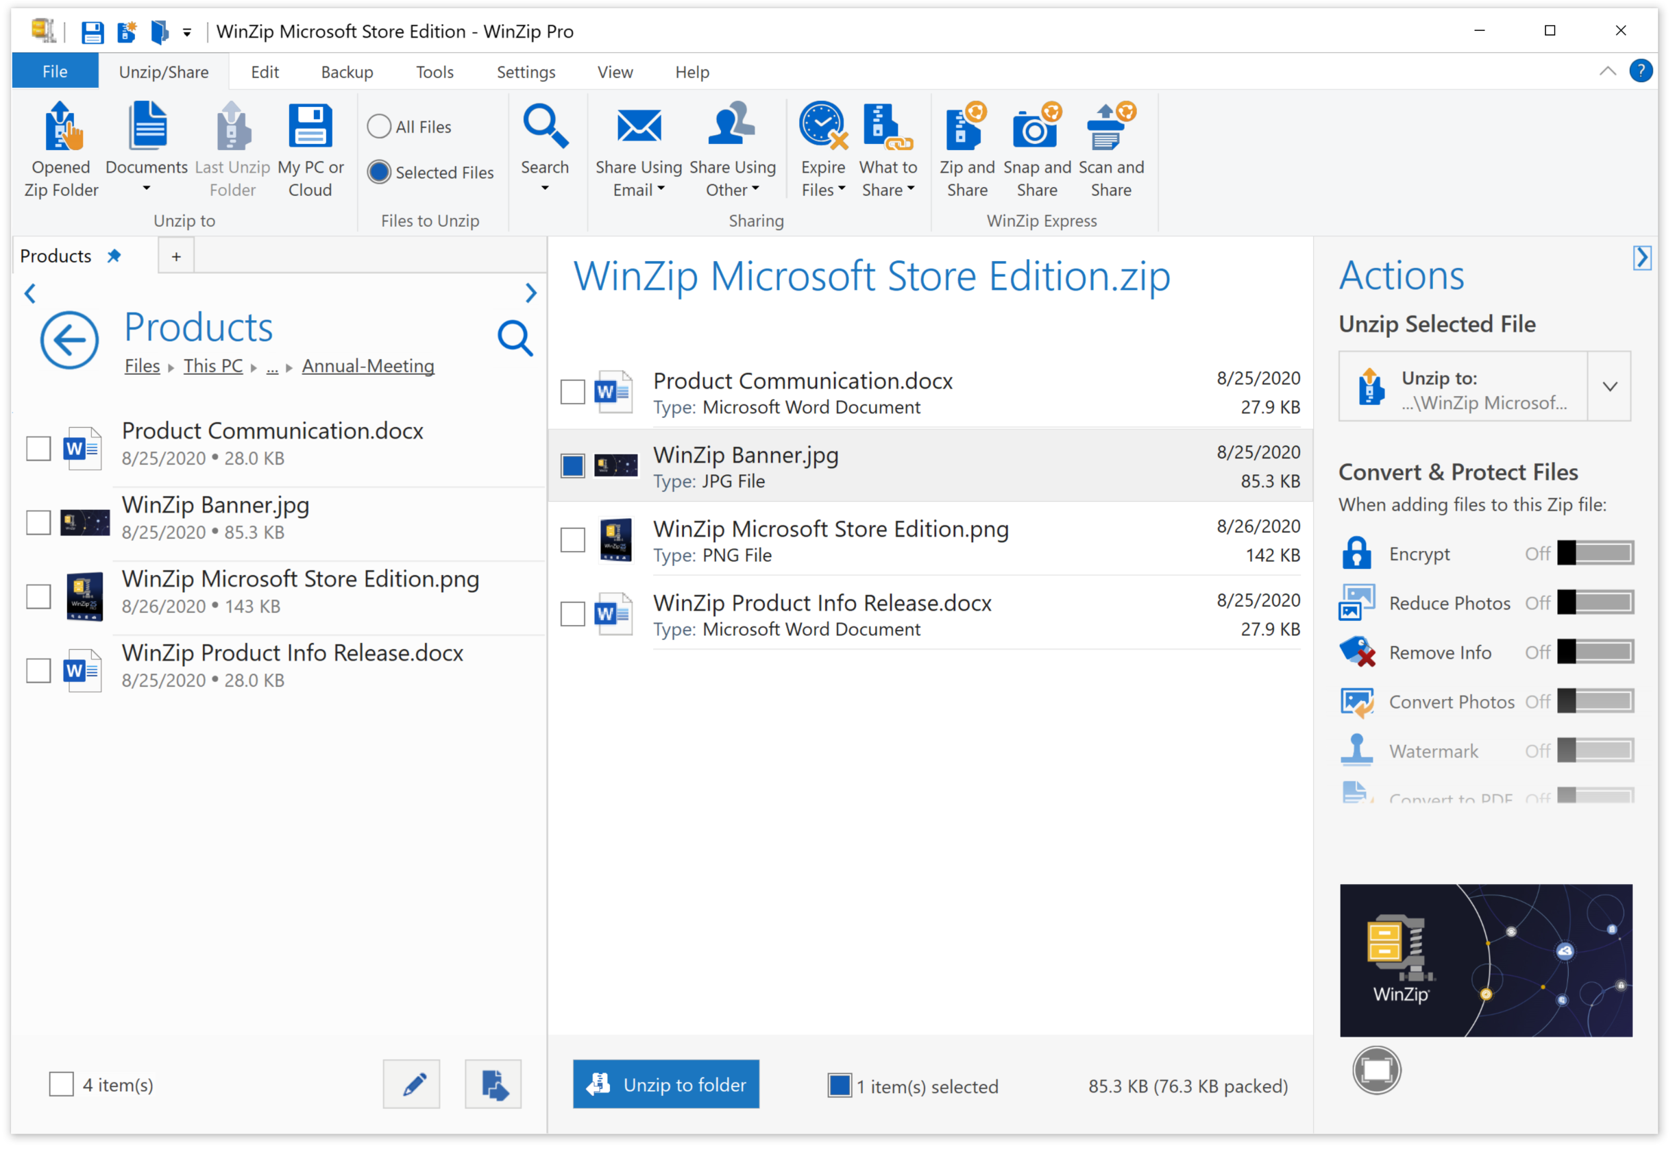
Task: Check WinZip Microsoft Store Edition.png in zip list
Action: click(573, 539)
